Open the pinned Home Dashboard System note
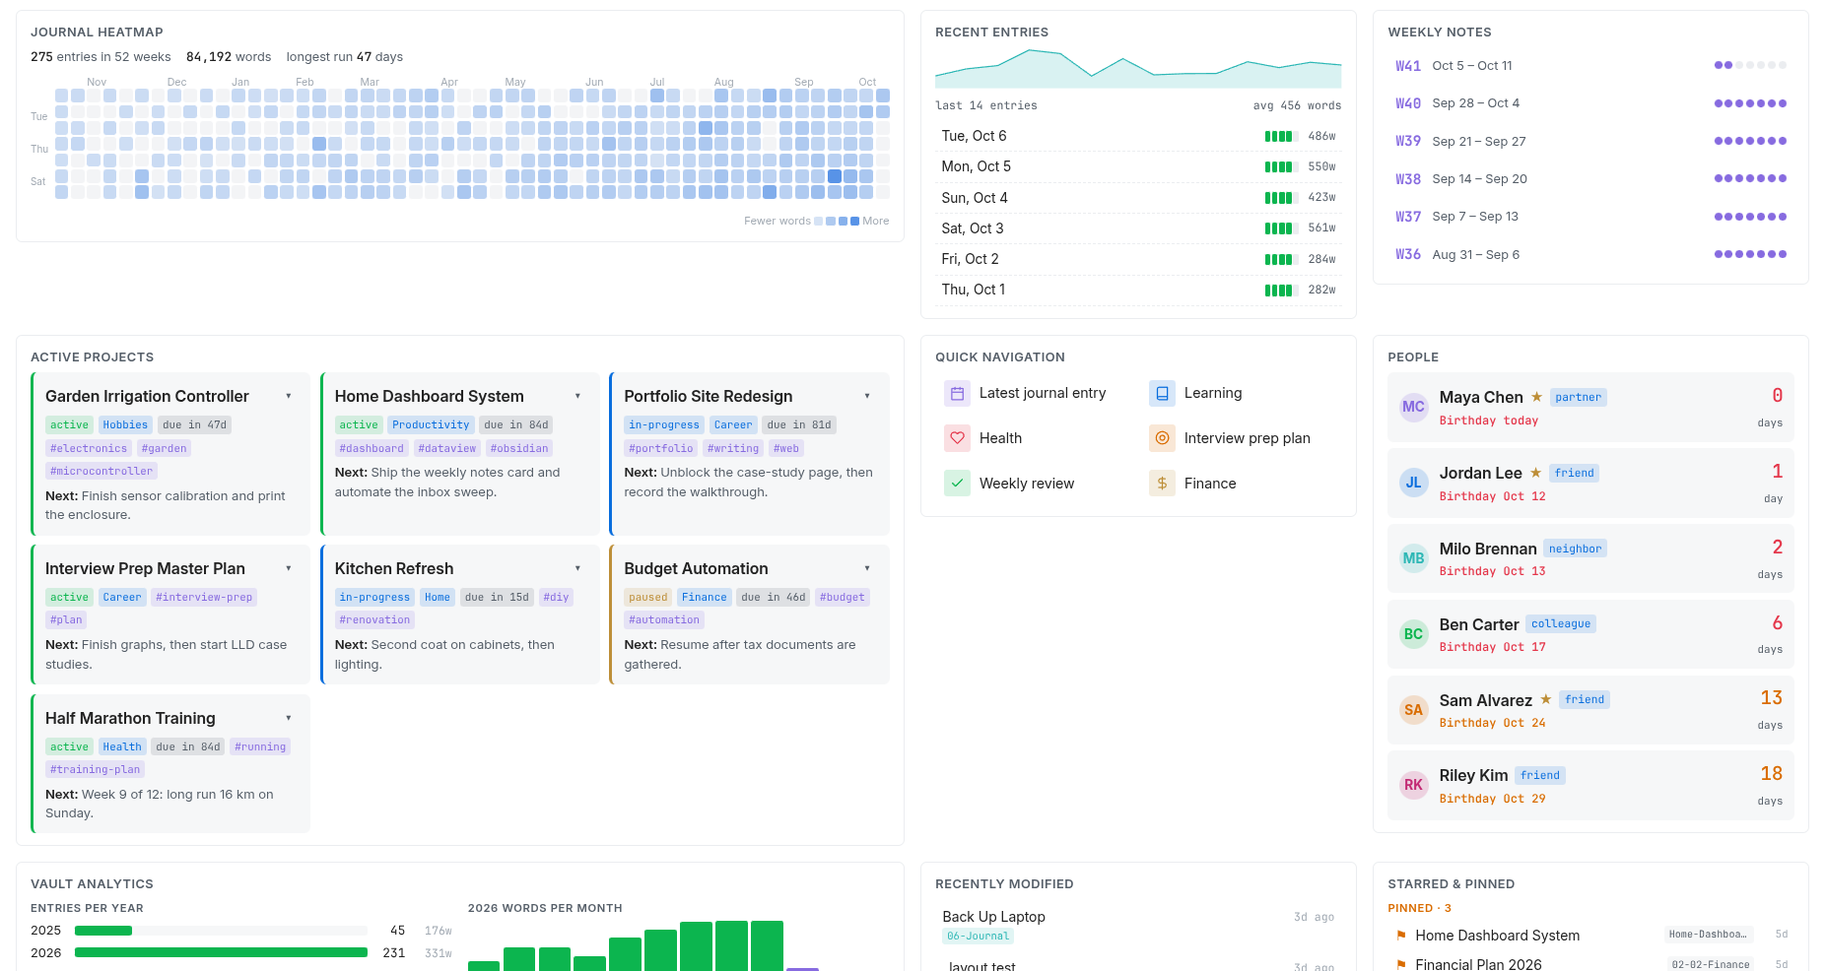 click(1497, 936)
